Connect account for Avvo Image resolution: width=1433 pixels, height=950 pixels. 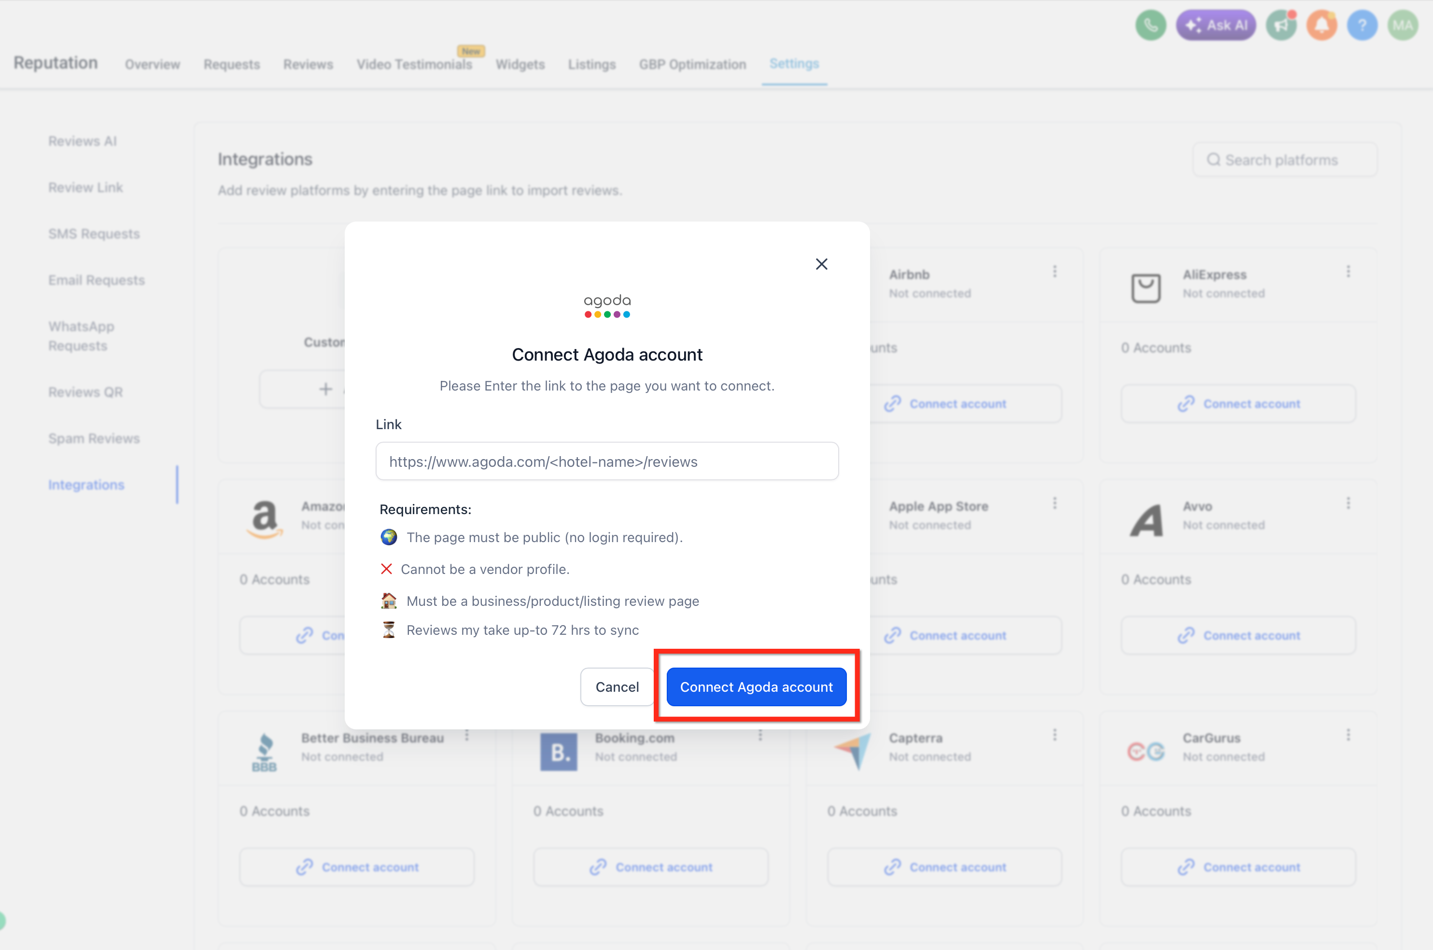coord(1238,636)
